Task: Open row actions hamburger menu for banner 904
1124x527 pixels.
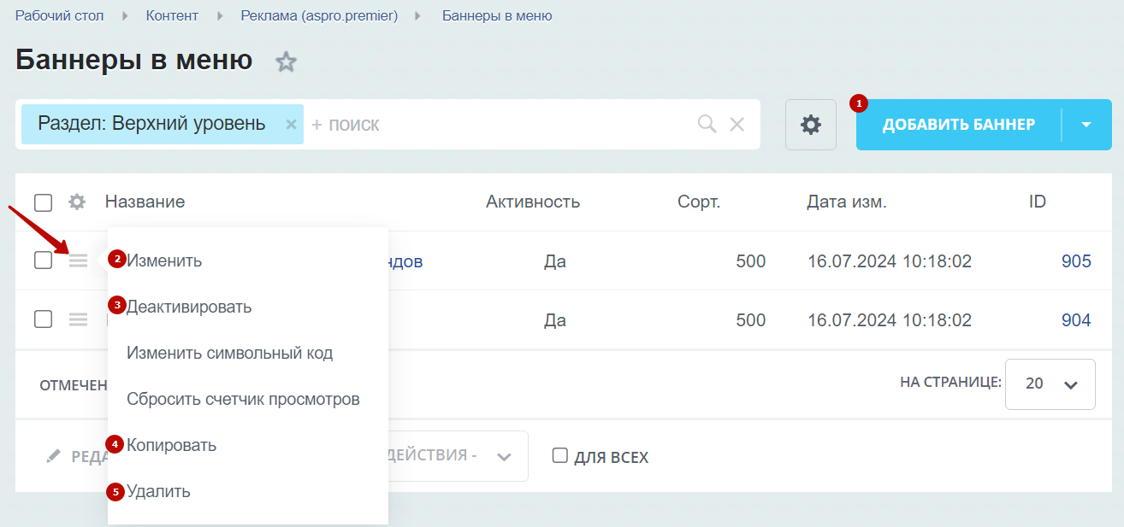Action: coord(79,319)
